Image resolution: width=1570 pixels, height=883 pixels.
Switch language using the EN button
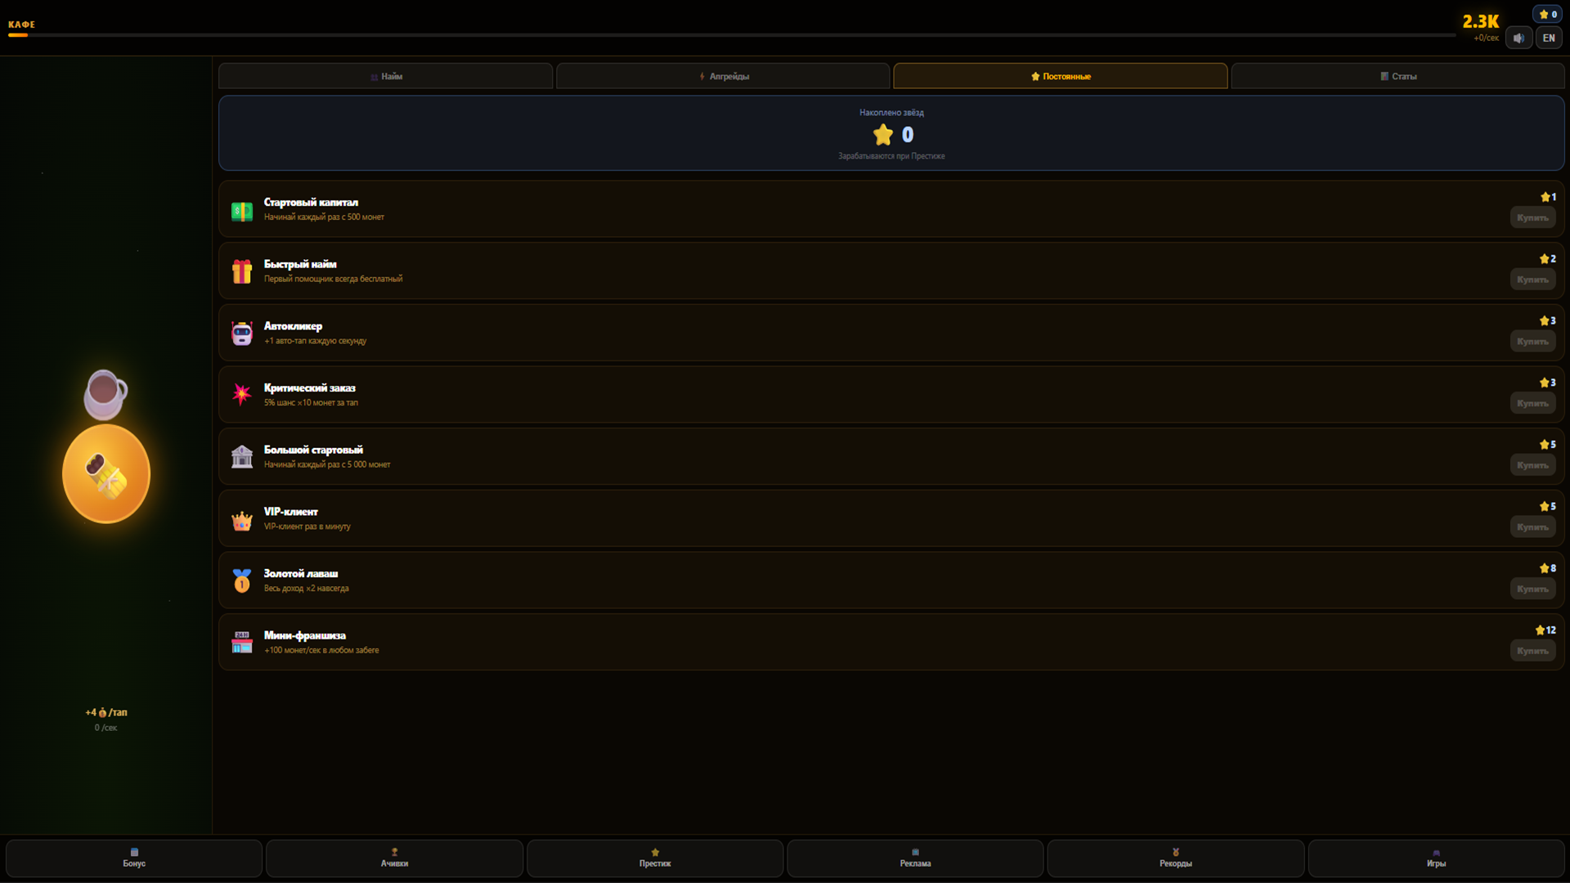coord(1549,38)
